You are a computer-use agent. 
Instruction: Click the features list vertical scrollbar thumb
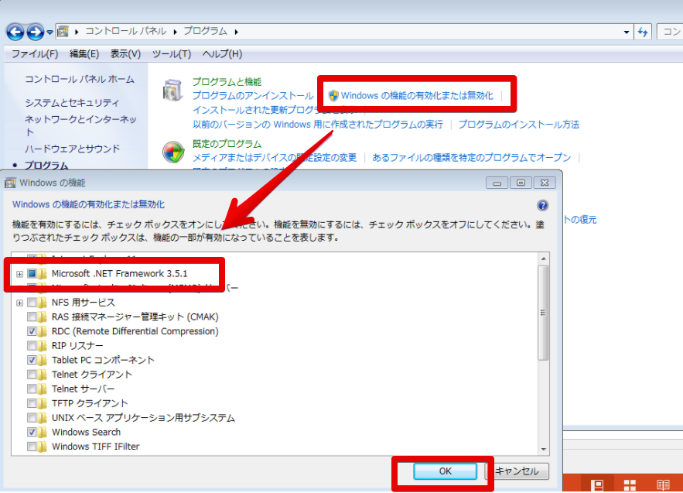coord(543,313)
